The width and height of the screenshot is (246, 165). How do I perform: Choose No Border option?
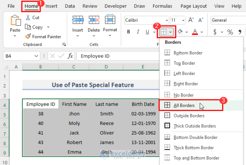201,95
